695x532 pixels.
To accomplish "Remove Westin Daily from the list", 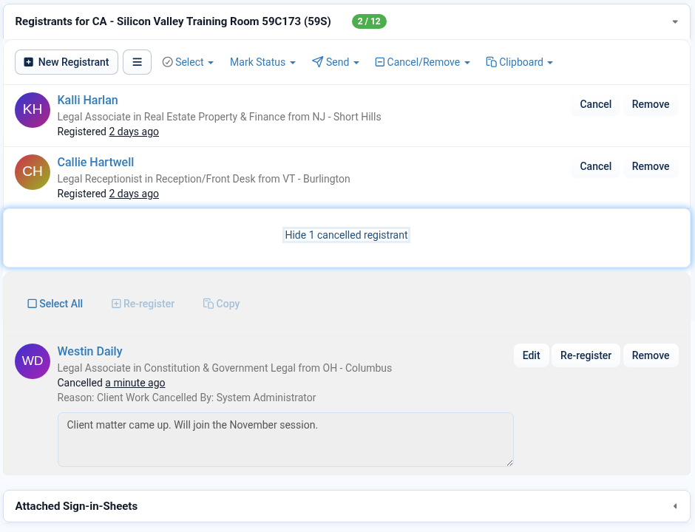I will tap(650, 355).
